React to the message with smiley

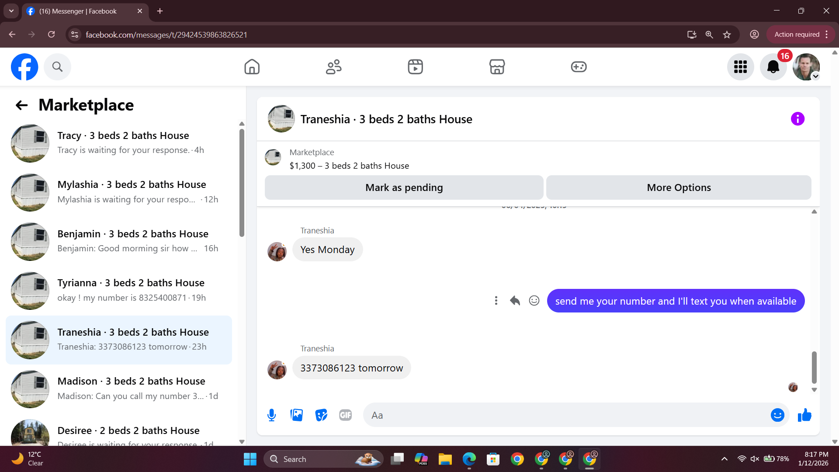534,301
